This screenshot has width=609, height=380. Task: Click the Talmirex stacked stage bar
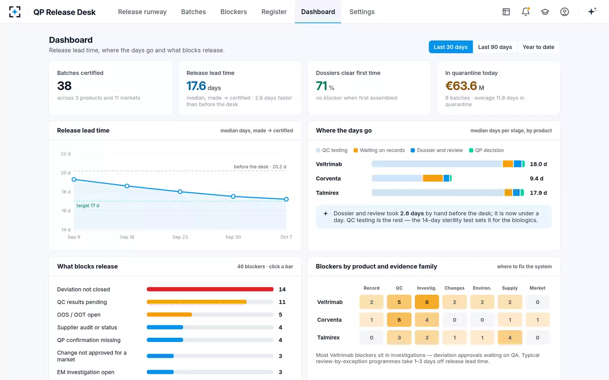[x=448, y=193]
